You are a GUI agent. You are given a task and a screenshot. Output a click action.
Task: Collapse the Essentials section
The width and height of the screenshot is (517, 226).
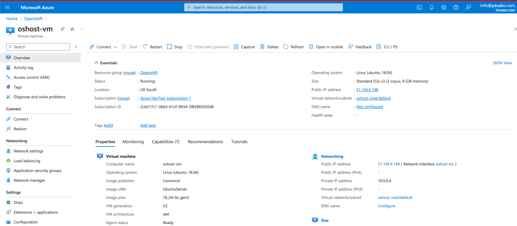click(x=106, y=63)
